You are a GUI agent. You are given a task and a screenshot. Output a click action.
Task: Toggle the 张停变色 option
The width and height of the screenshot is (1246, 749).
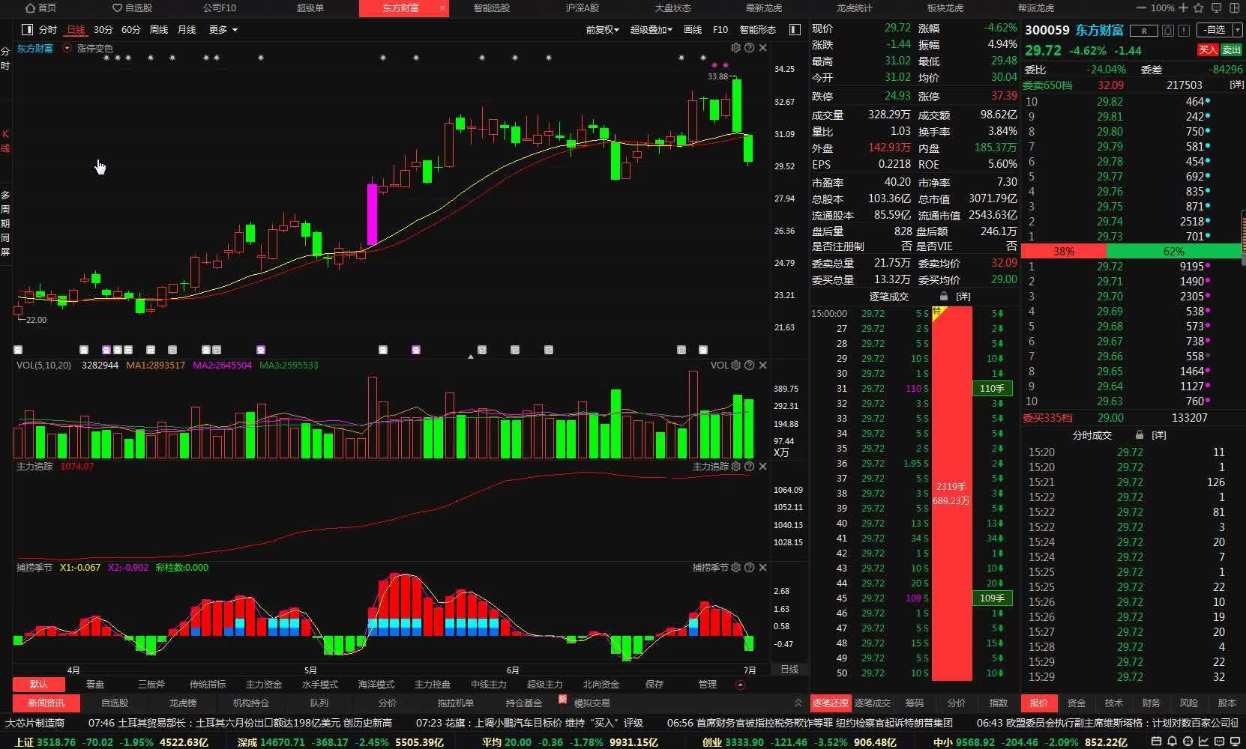(94, 49)
